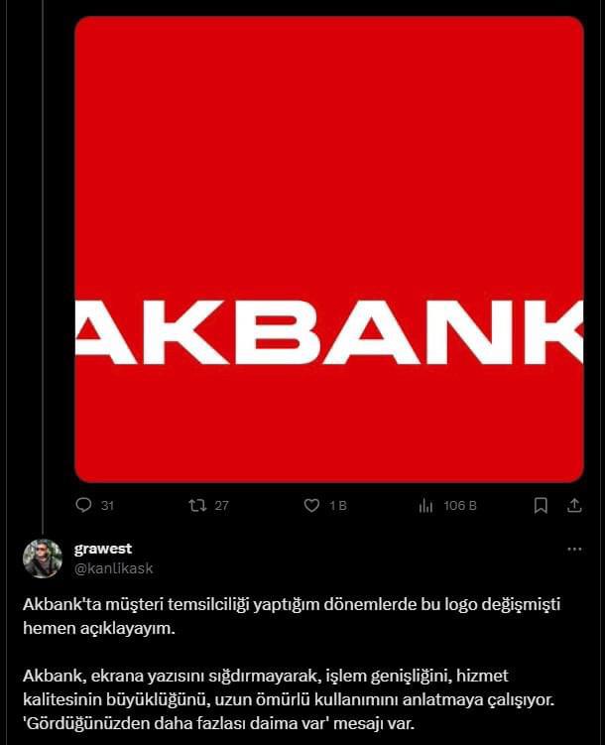
Task: View tweet analytics bar chart icon
Action: 425,506
